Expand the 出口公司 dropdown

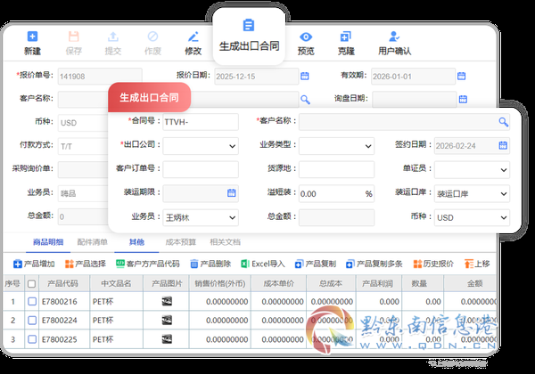201,146
